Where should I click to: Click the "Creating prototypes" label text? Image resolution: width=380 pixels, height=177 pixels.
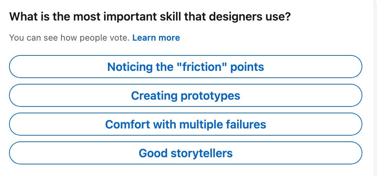click(185, 96)
